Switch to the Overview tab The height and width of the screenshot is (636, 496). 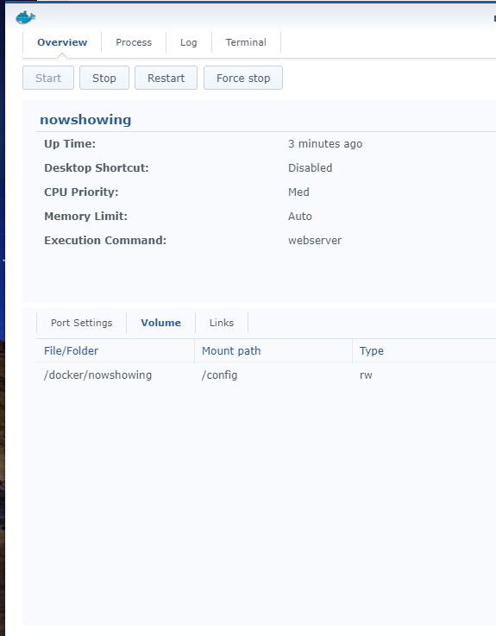(x=62, y=42)
